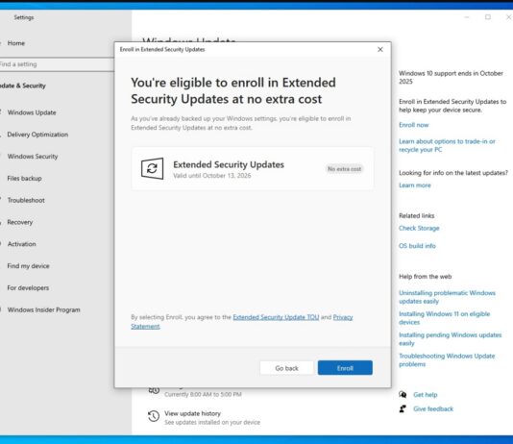
Task: Open Windows Update in the sidebar
Action: tap(32, 112)
